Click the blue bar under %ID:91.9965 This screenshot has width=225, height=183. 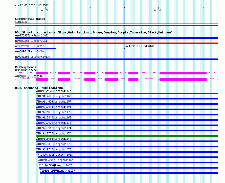click(129, 173)
